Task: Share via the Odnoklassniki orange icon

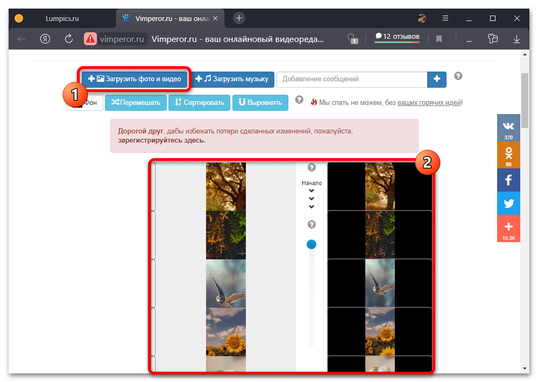Action: (x=508, y=154)
